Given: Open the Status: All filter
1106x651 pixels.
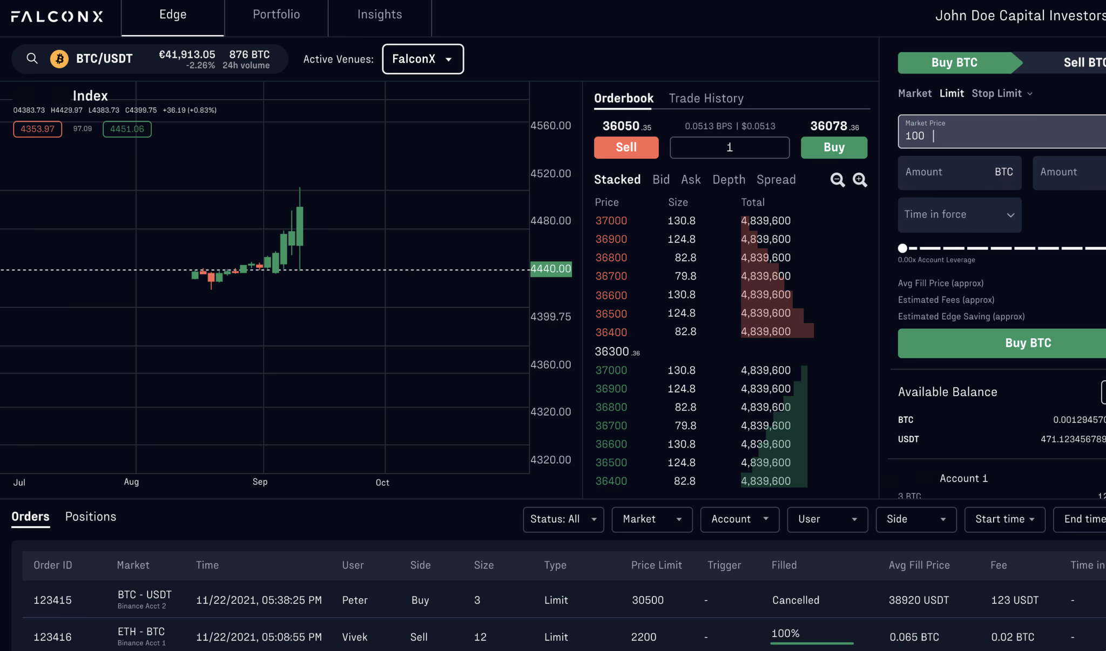Looking at the screenshot, I should click(x=563, y=519).
